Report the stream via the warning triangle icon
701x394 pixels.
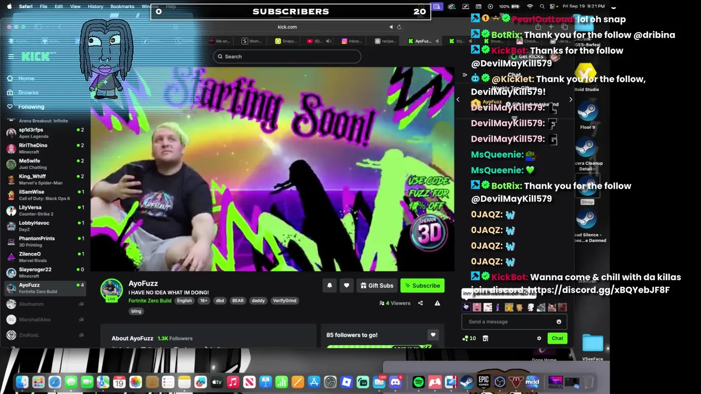pos(437,303)
